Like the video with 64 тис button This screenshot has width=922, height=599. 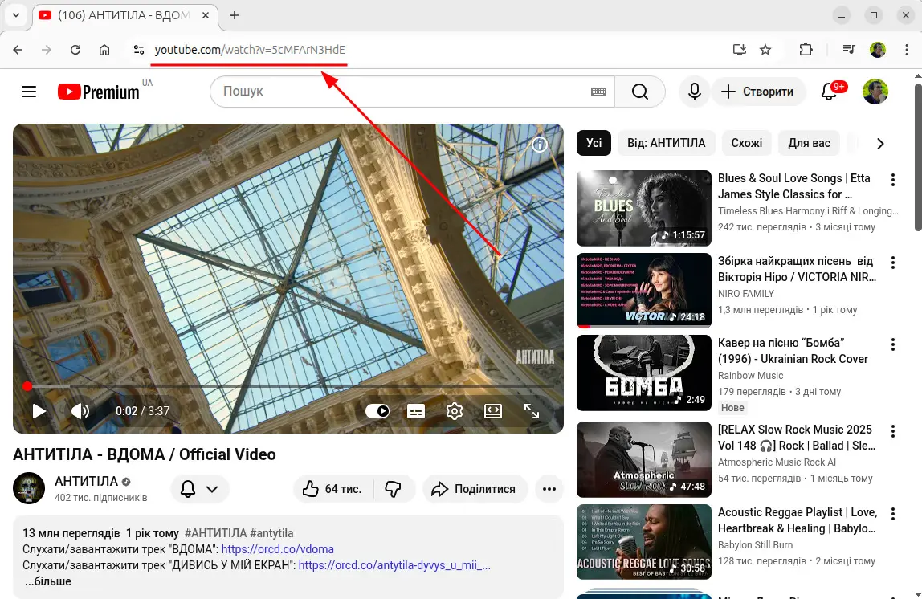click(332, 488)
